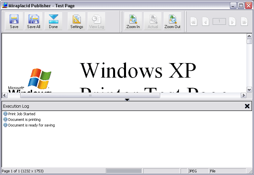
Task: Click info icon beside 'Print Job Started'
Action: click(5, 114)
